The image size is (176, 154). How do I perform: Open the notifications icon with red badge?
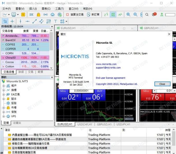point(154,14)
